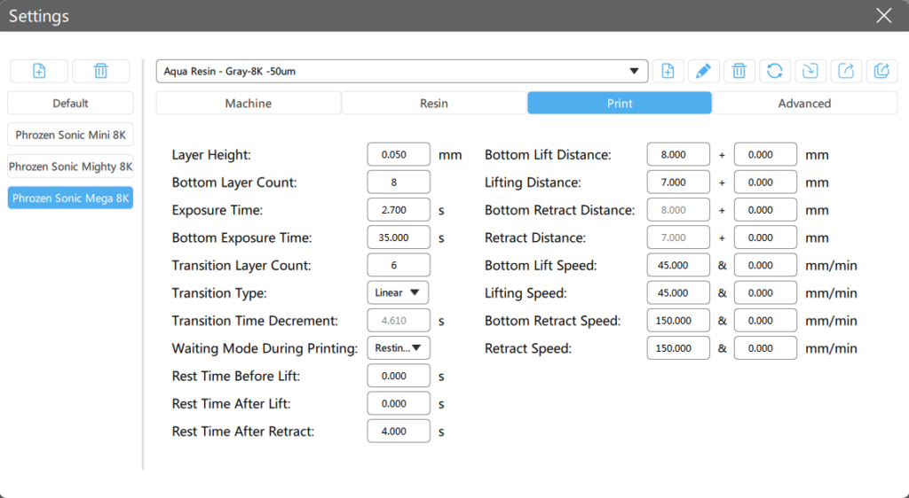Select Phrozen Sonic Mighty 8K machine
909x498 pixels.
coord(71,166)
